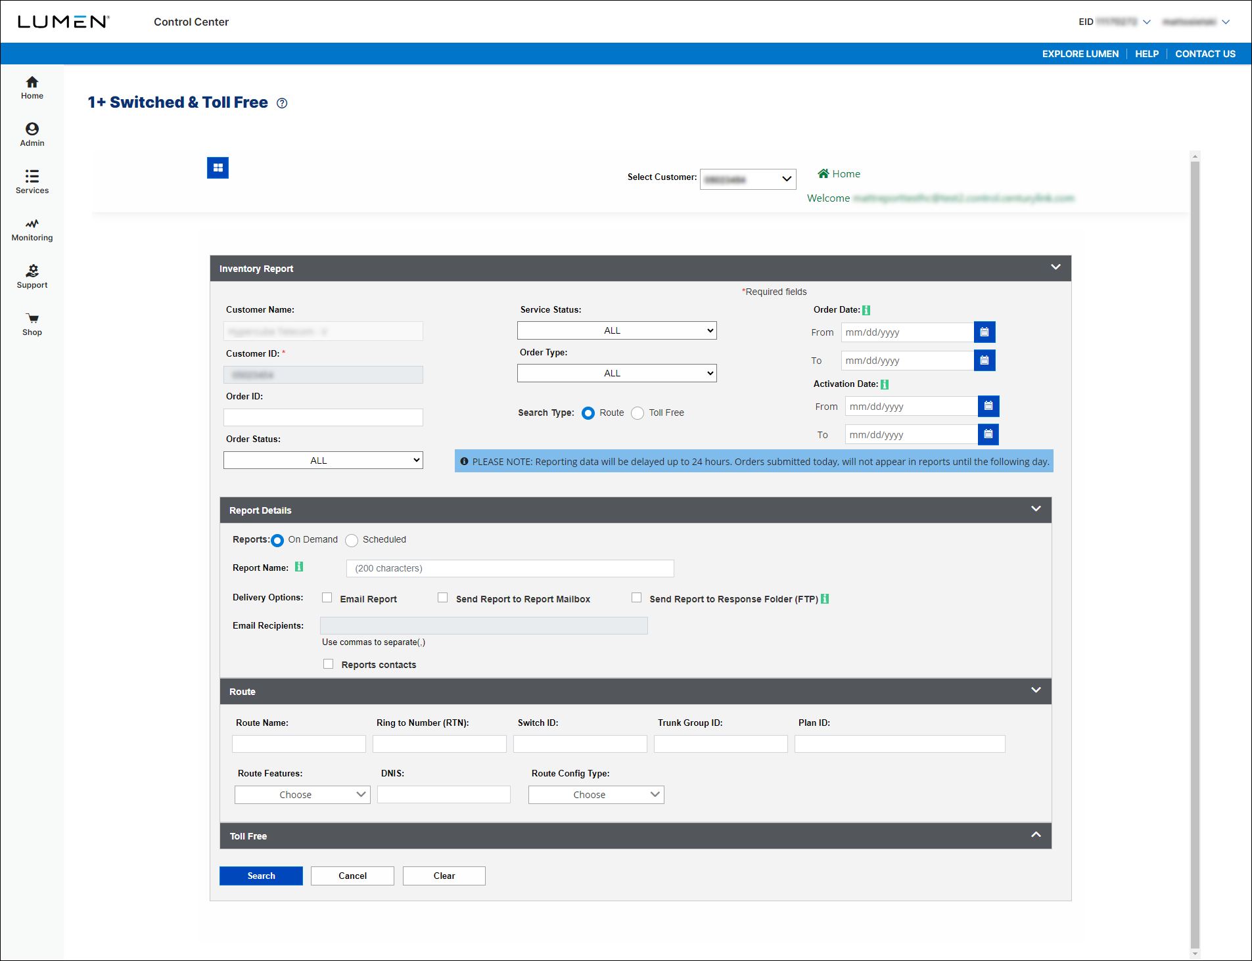Open the Activation Date To calendar picker

point(988,435)
